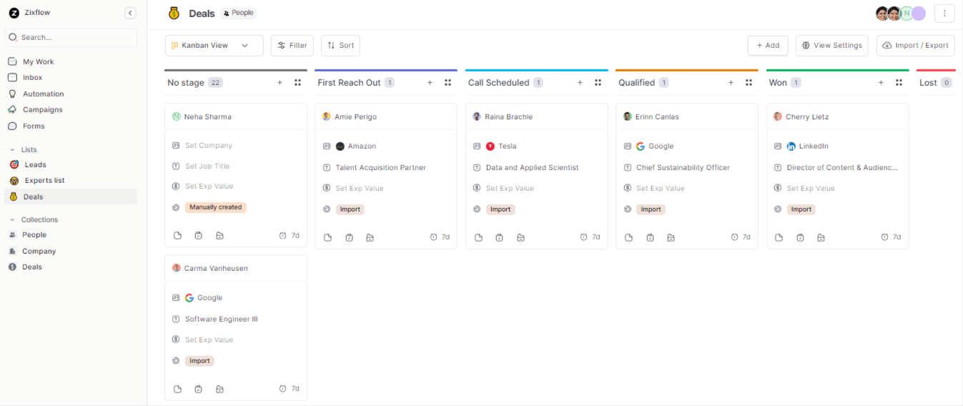Click the Filter button
Viewport: 963px width, 406px height.
292,46
